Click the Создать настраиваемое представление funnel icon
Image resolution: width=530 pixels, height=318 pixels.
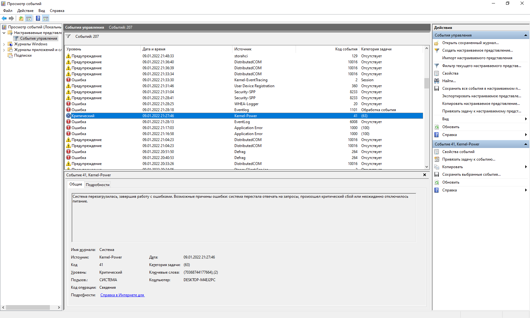click(437, 50)
